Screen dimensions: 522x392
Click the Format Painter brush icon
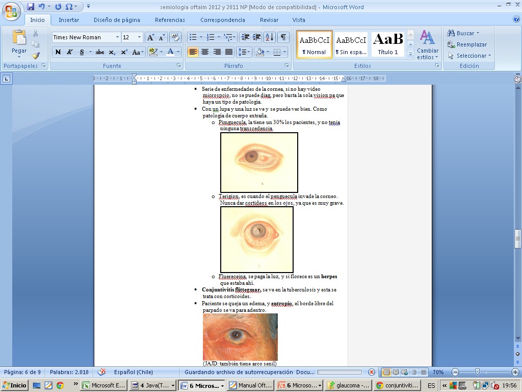pyautogui.click(x=36, y=56)
